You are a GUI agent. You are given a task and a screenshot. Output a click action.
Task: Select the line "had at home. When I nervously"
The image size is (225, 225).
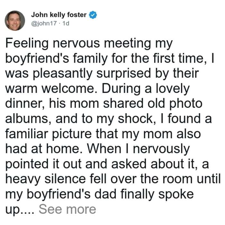point(98,149)
